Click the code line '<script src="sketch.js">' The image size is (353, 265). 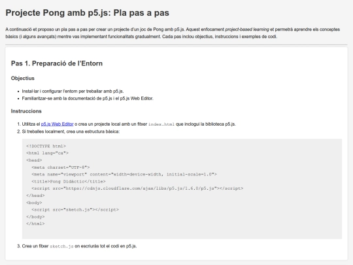[75, 210]
